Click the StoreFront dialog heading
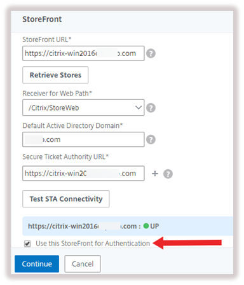Image resolution: width=244 pixels, height=285 pixels. click(42, 19)
